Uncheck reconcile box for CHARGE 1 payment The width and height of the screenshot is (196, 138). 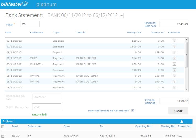[174, 64]
